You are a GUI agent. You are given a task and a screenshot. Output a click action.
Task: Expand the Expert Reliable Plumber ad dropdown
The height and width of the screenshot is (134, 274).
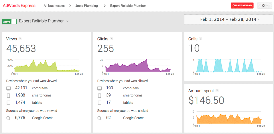click(x=68, y=21)
